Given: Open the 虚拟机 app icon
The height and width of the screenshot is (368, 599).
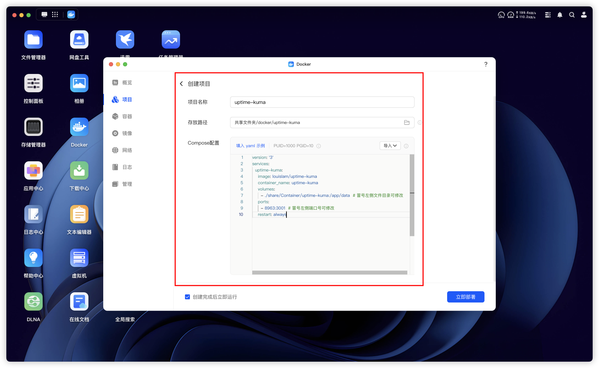Looking at the screenshot, I should click(79, 258).
